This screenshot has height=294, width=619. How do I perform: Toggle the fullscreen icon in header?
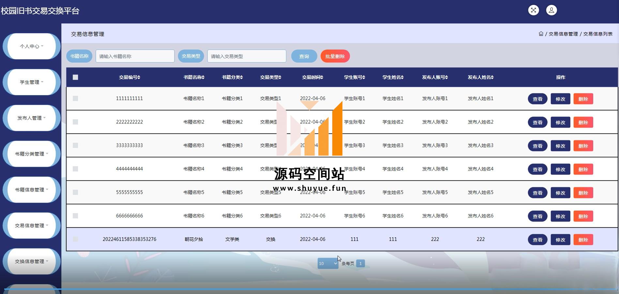pyautogui.click(x=534, y=10)
